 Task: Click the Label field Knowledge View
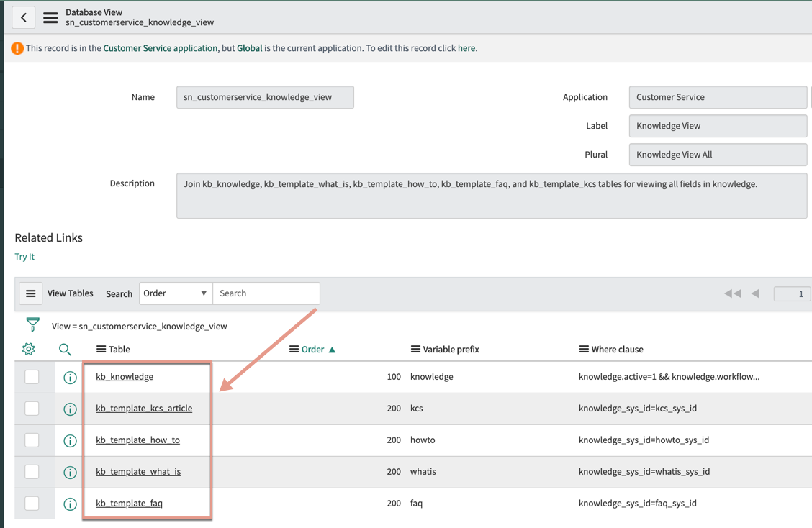[x=718, y=126]
